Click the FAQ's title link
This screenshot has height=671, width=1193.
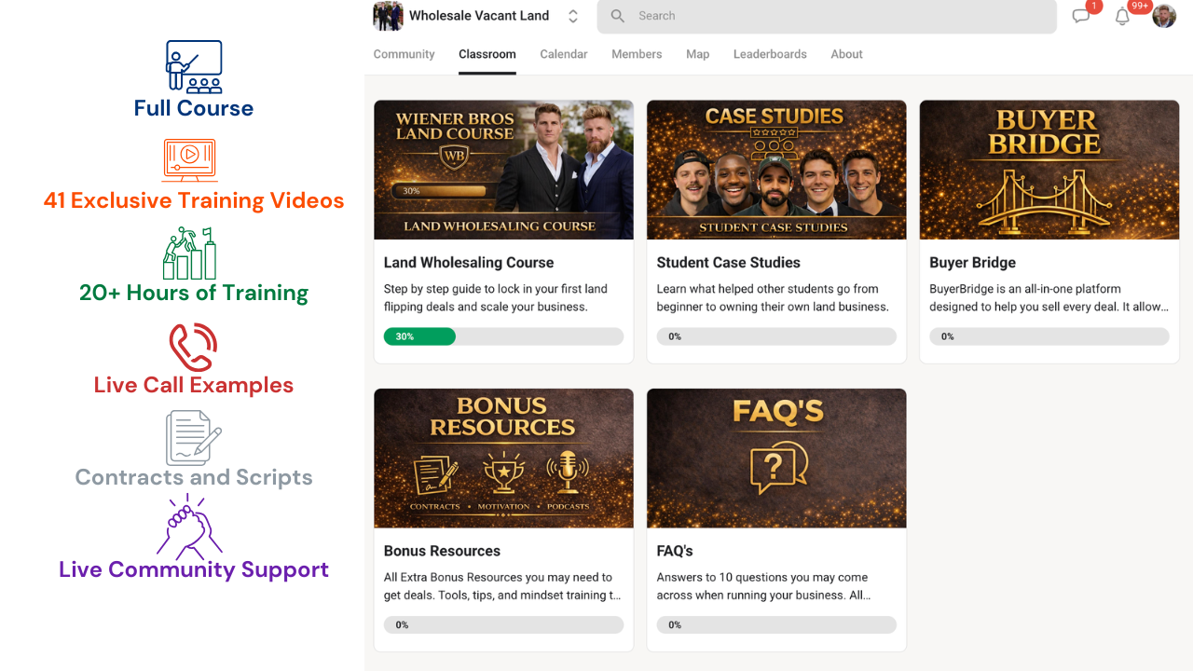tap(675, 551)
